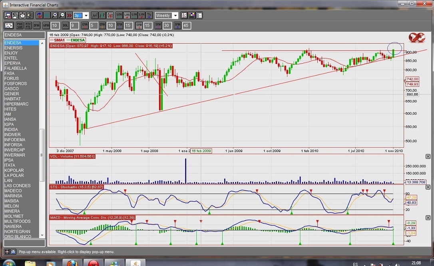Select IPSA in the stock list
This screenshot has width=434, height=266.
pos(22,160)
